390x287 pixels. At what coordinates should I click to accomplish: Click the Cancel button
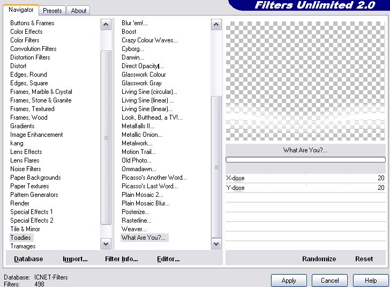(329, 281)
